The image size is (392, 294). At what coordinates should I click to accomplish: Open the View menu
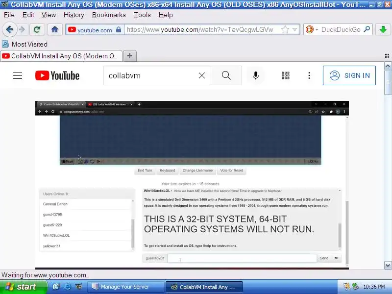click(49, 15)
